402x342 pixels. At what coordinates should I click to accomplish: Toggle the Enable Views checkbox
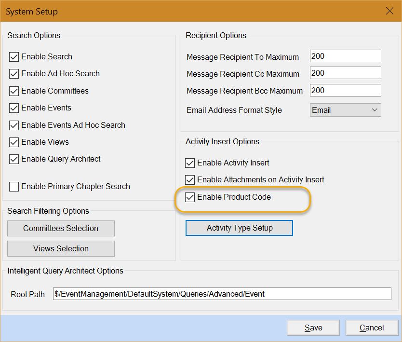click(14, 142)
